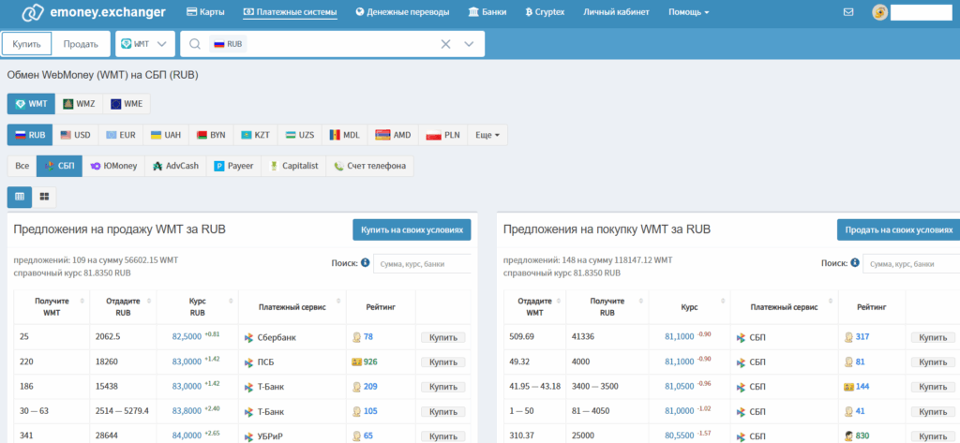Select the KZT flag currency
960x443 pixels.
255,135
